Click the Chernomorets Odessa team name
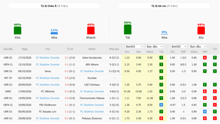The height and width of the screenshot is (124, 220). click(x=92, y=98)
